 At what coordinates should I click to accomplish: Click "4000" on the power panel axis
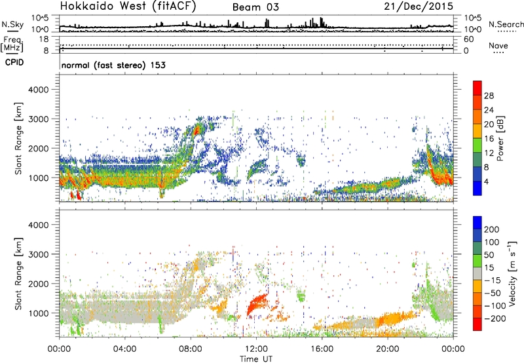(x=39, y=90)
